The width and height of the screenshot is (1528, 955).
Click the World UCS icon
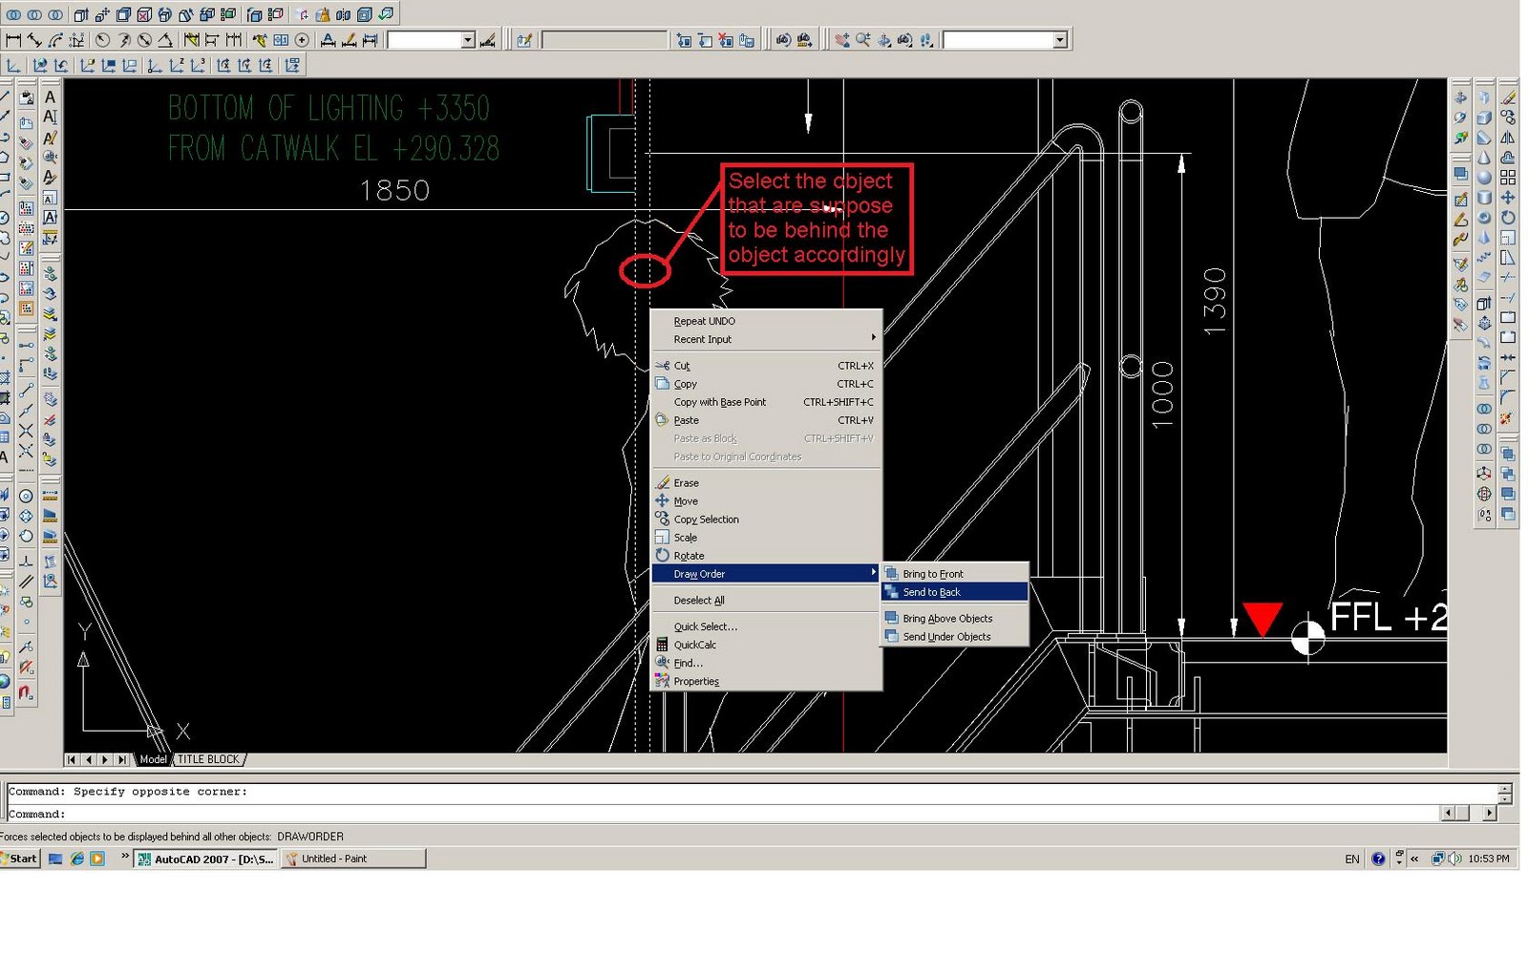(40, 66)
